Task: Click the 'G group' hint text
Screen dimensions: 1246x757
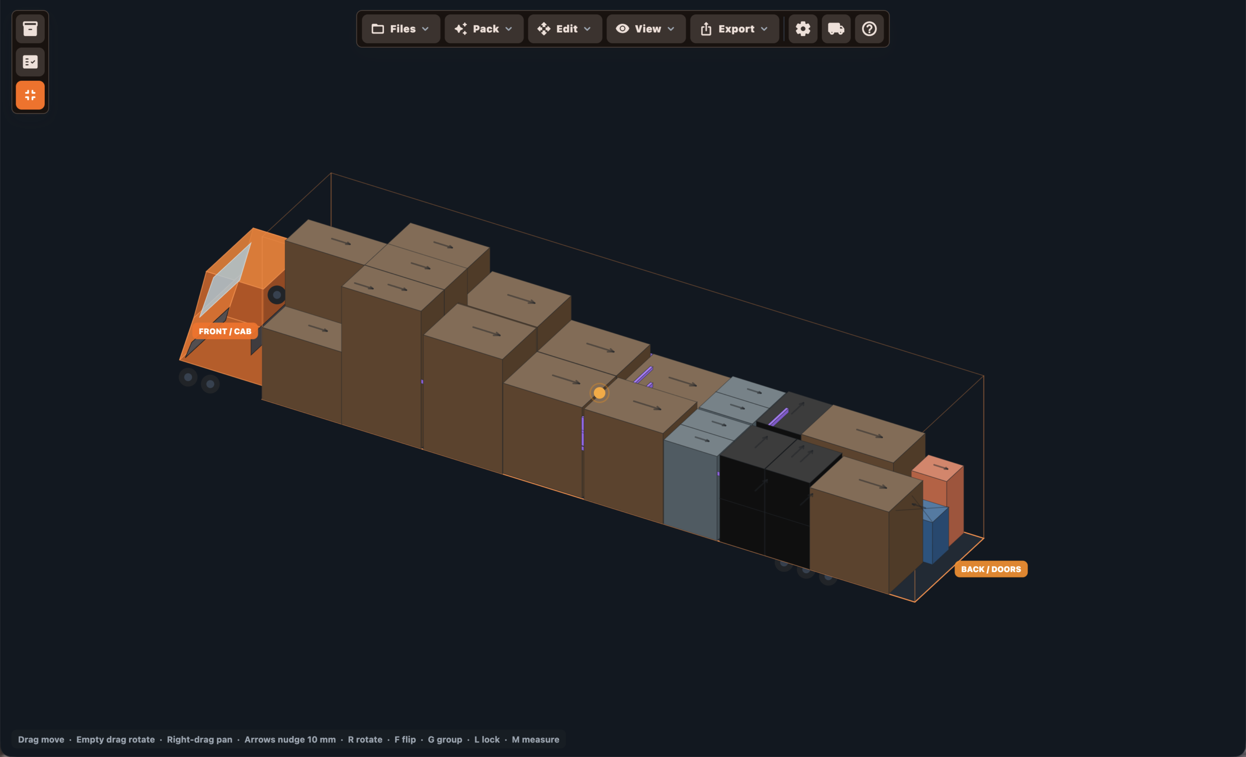Action: click(444, 739)
